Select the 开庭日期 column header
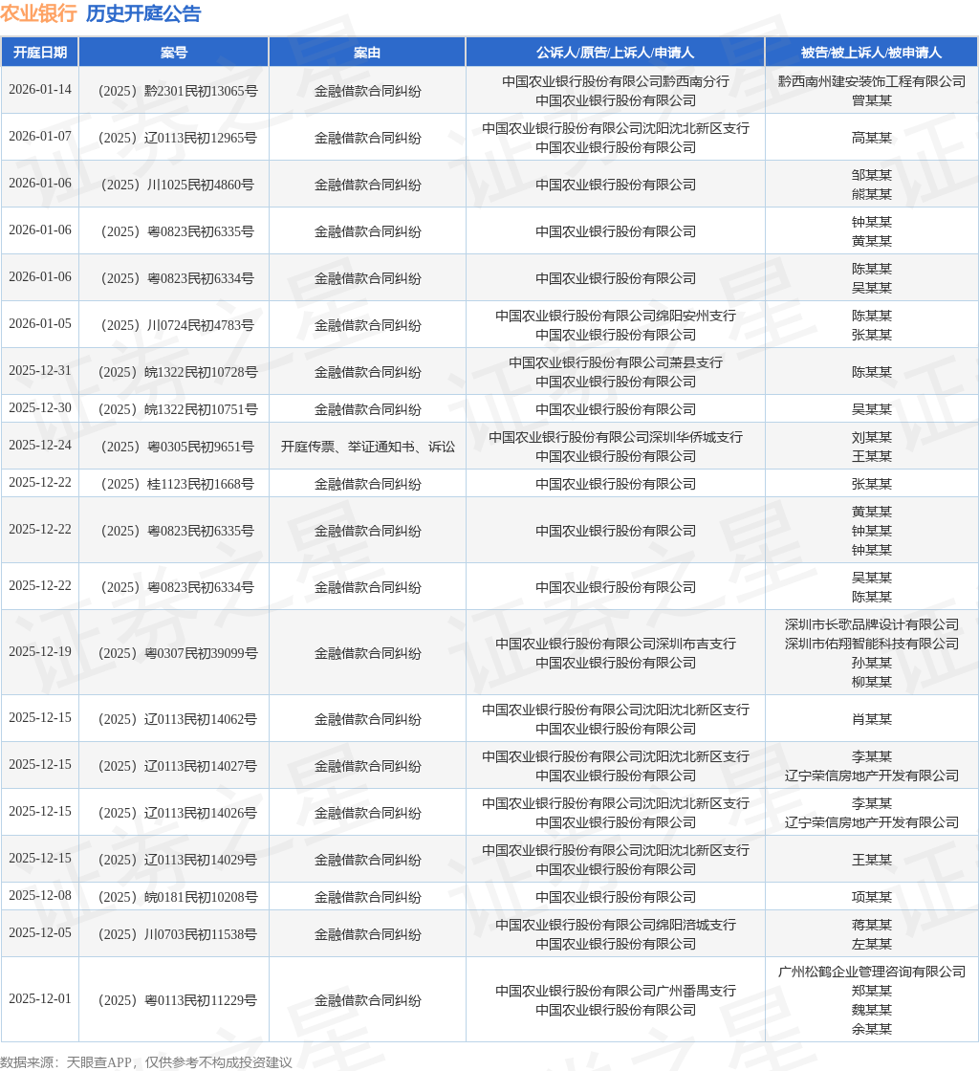 40,53
